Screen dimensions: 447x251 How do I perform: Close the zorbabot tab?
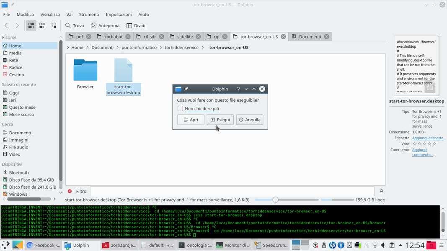[x=128, y=37]
